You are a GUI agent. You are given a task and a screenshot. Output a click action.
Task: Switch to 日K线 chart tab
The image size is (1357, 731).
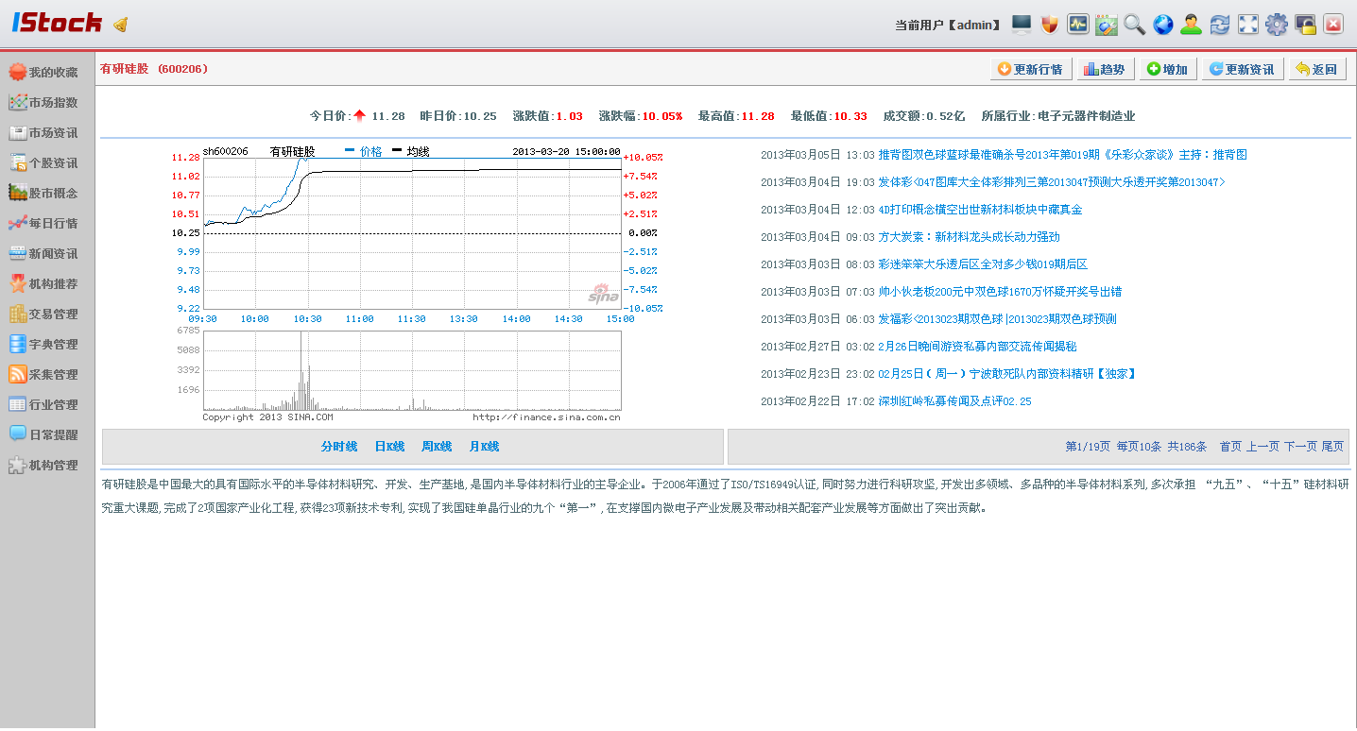pyautogui.click(x=389, y=447)
